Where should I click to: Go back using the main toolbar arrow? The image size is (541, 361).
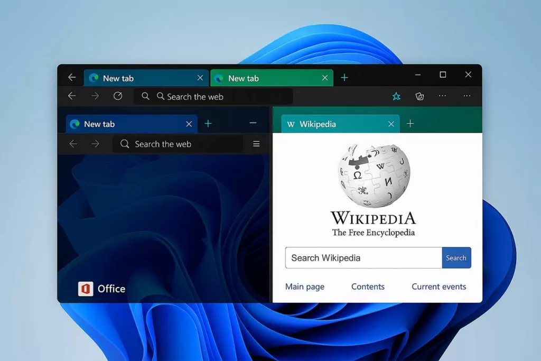[x=72, y=96]
